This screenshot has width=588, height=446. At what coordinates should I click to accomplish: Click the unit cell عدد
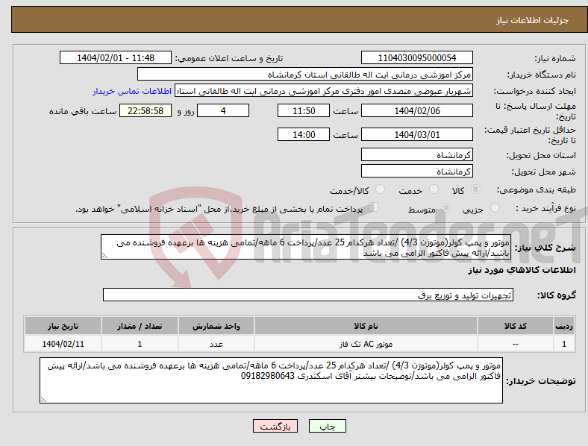pyautogui.click(x=216, y=344)
